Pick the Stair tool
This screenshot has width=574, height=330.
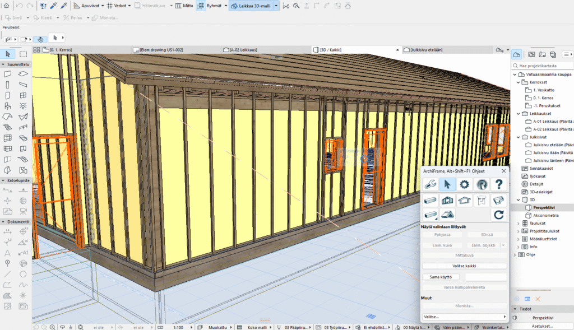pos(7,127)
